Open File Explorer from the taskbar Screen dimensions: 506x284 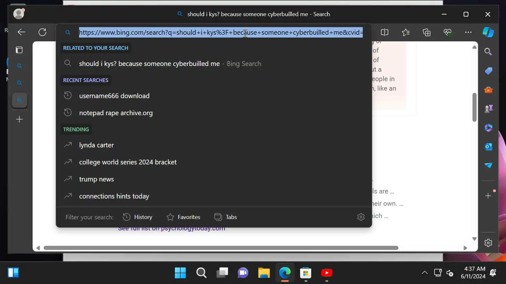(x=264, y=273)
